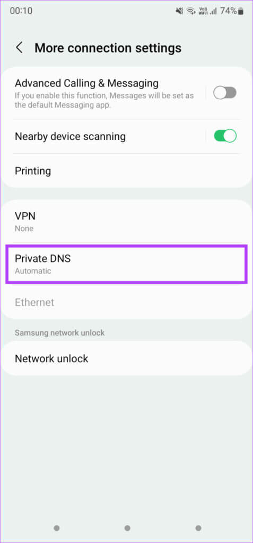Tap the back arrow icon
Image resolution: width=253 pixels, height=543 pixels.
pos(20,48)
